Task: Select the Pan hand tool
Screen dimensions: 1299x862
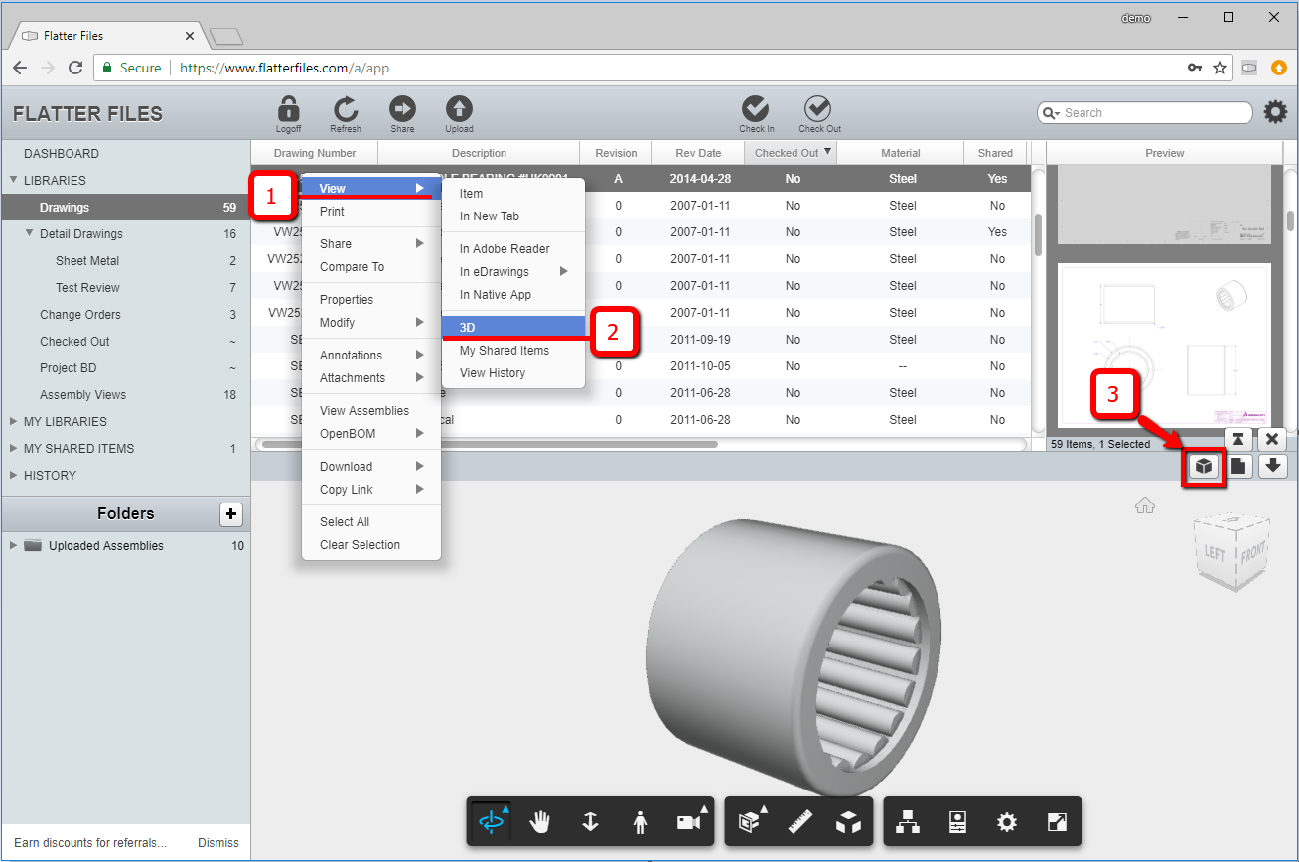Action: tap(541, 821)
